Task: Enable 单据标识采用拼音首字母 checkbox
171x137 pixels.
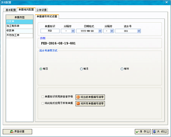Action: click(x=43, y=97)
